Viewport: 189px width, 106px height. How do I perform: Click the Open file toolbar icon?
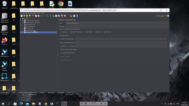click(27, 16)
